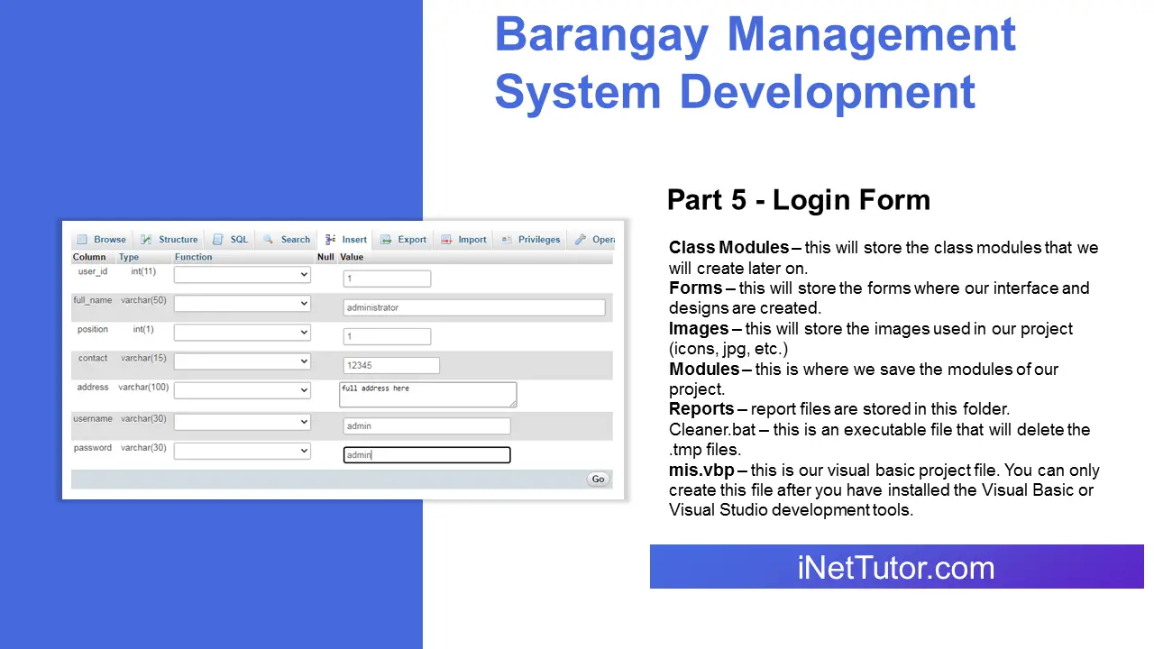This screenshot has width=1154, height=649.
Task: Open the Function dropdown for user_id
Action: 242,274
